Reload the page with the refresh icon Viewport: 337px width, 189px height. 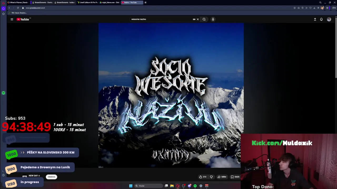(x=18, y=8)
